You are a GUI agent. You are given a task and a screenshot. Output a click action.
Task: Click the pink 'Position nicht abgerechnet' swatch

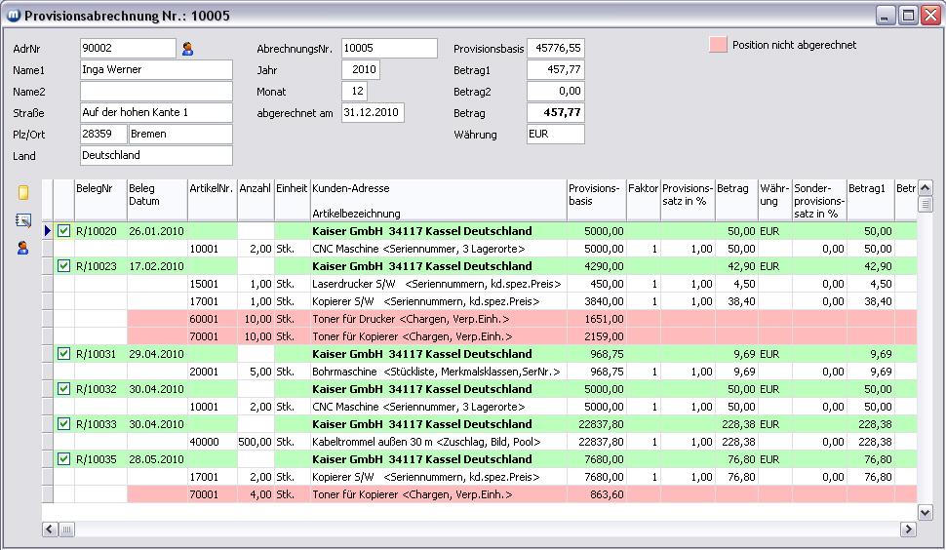tap(718, 45)
